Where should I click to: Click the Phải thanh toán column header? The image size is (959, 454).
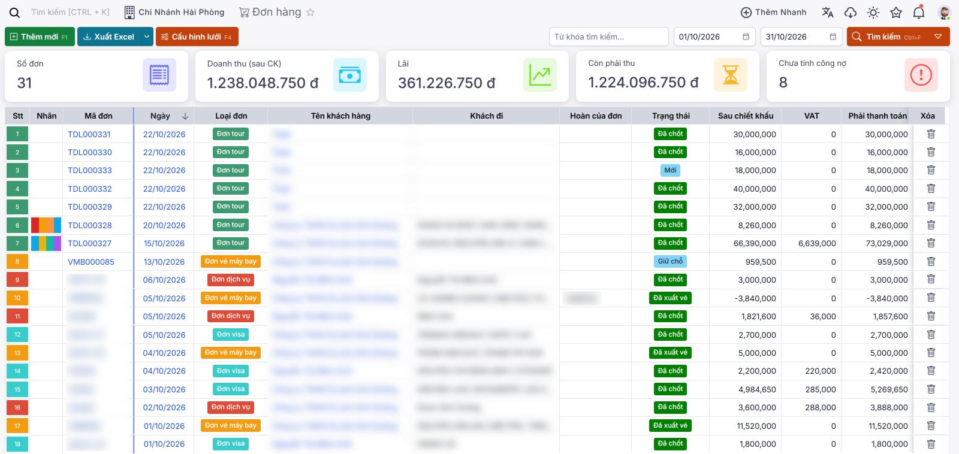pos(877,116)
